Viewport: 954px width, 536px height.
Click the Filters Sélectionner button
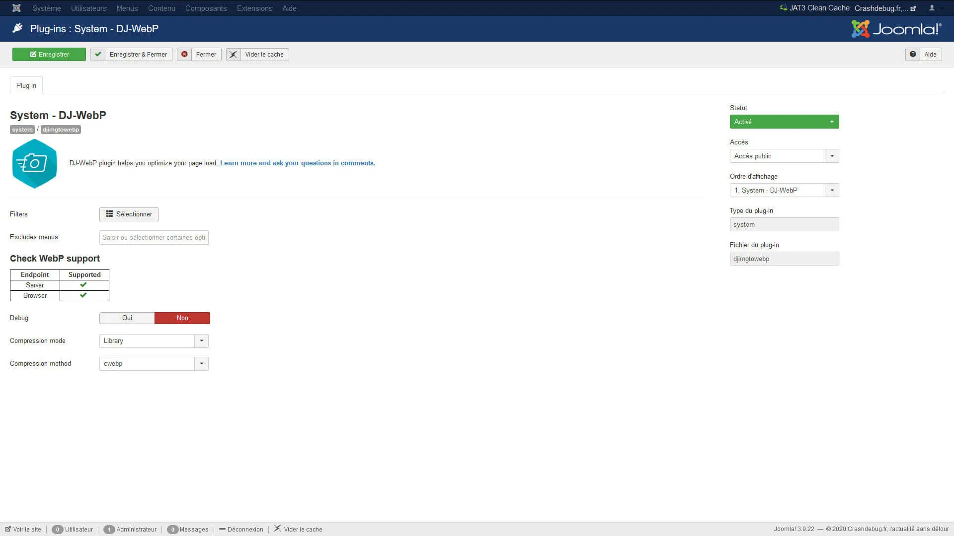(129, 214)
